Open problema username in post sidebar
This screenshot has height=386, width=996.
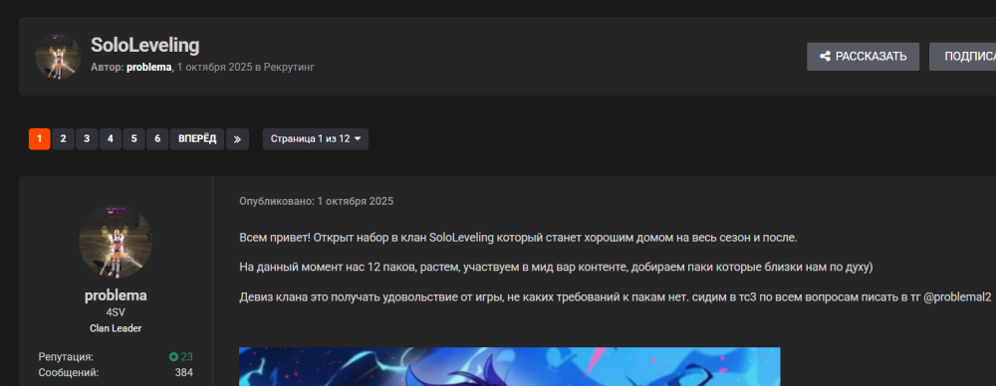coord(116,295)
